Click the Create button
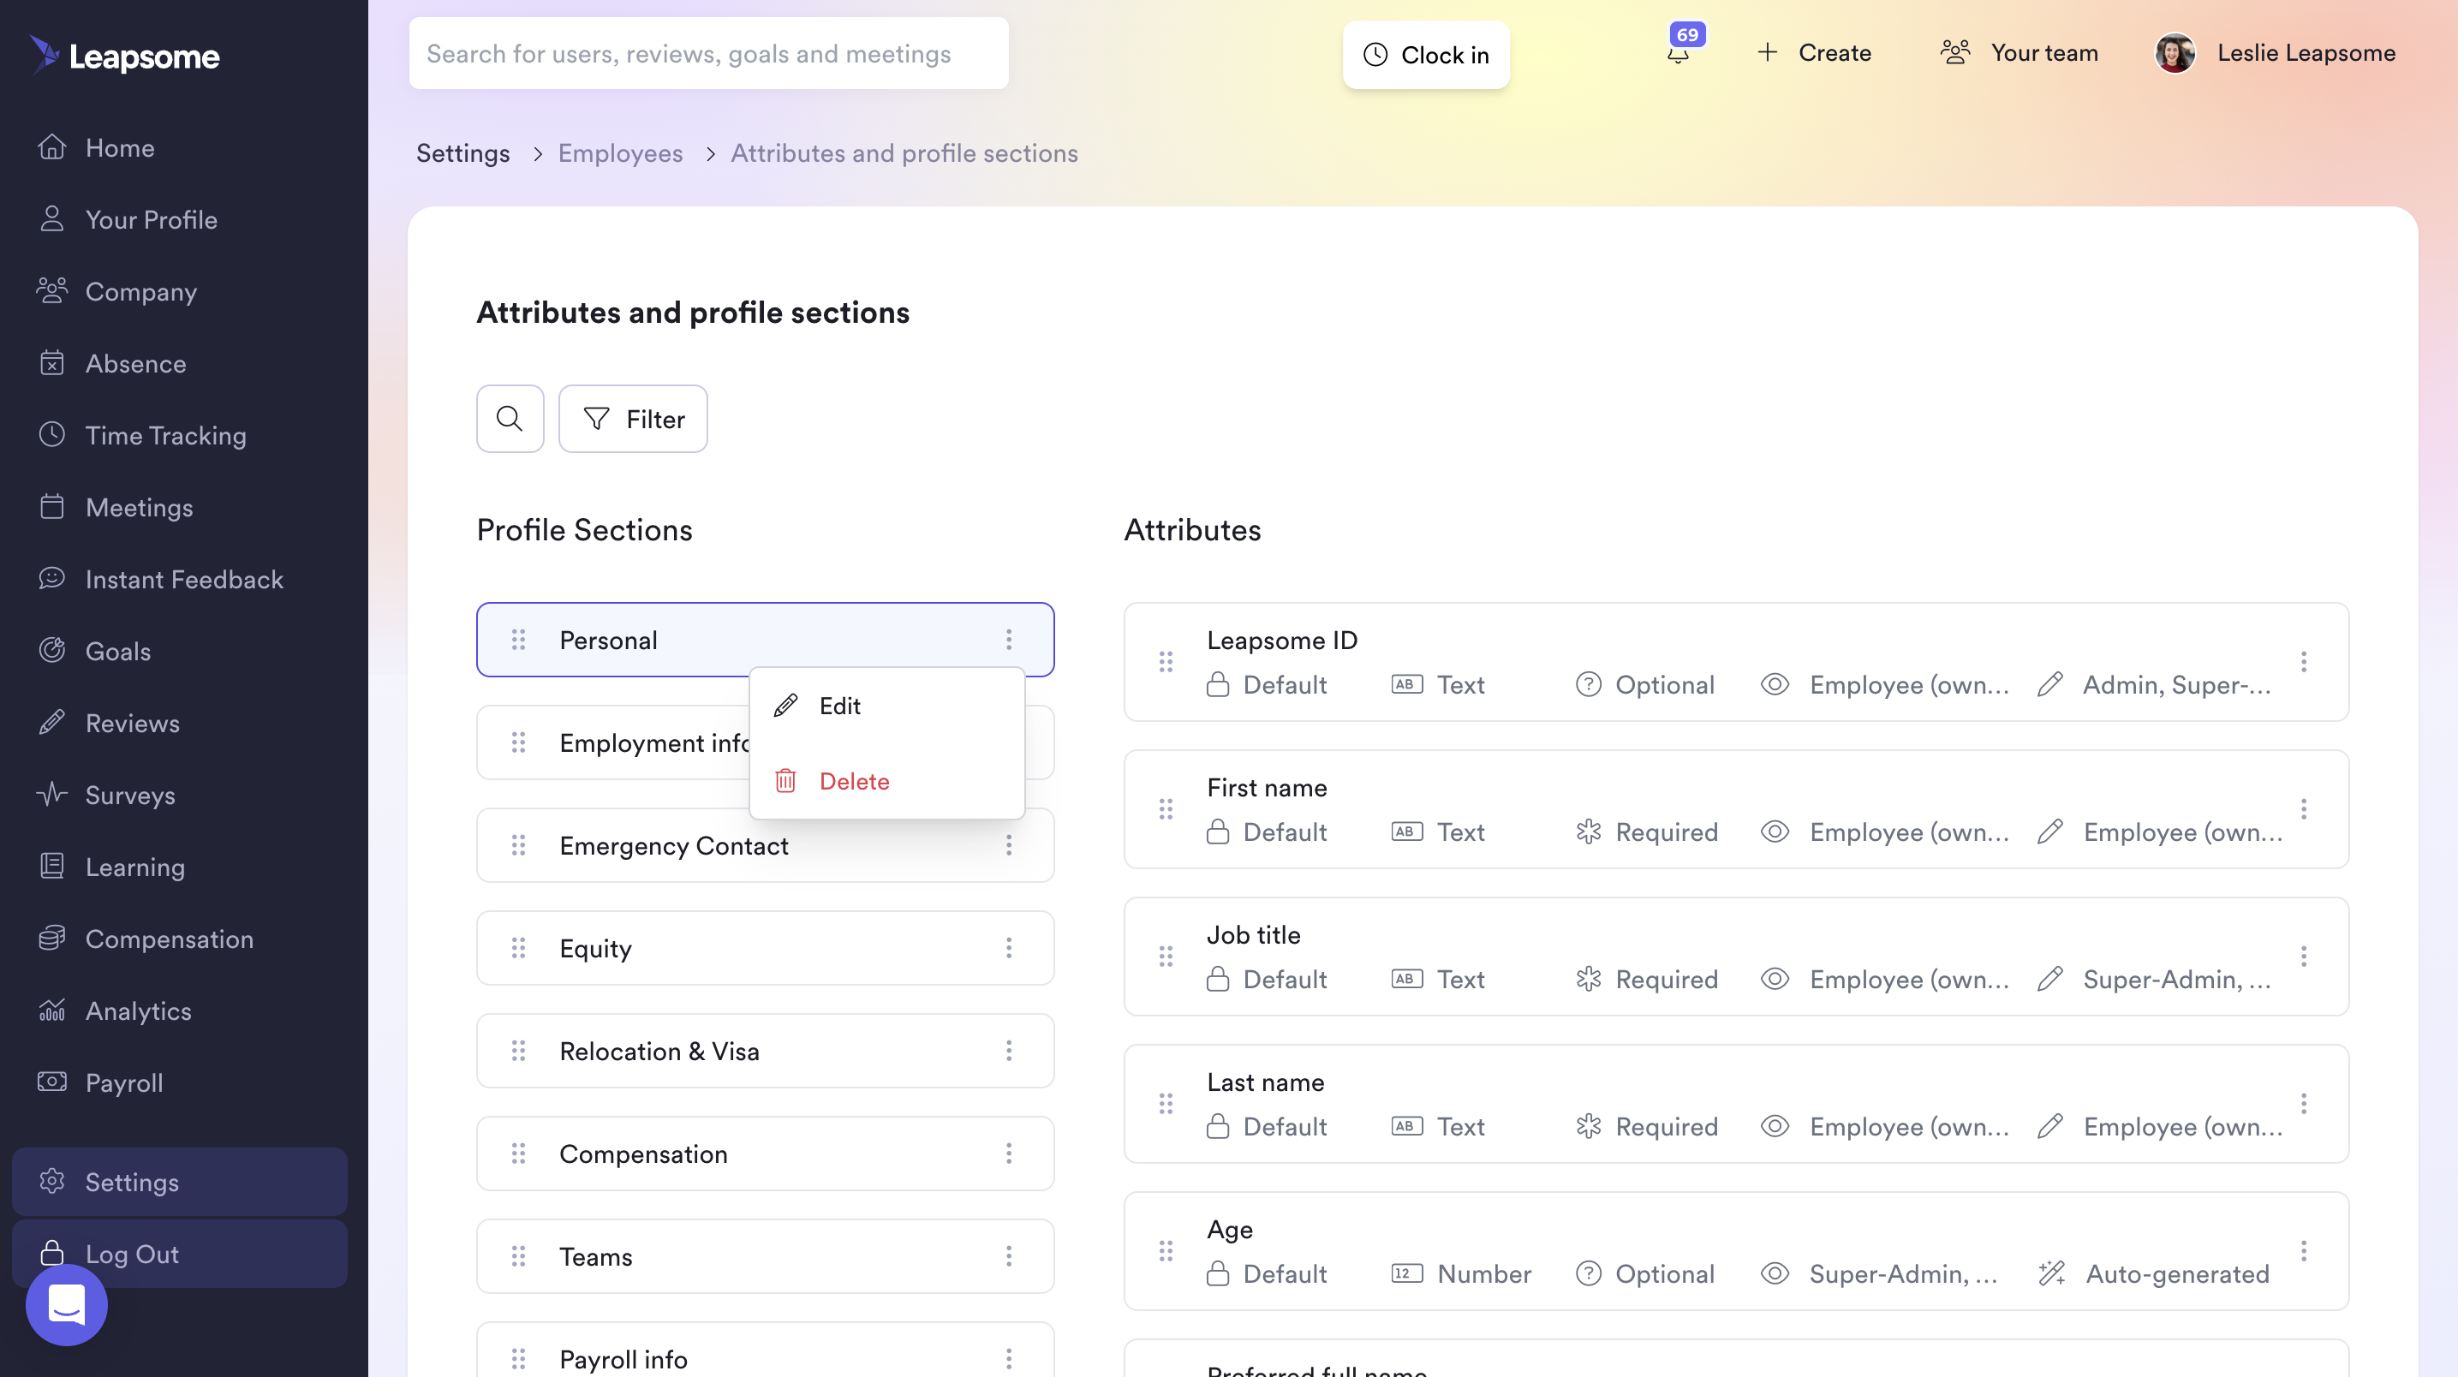The width and height of the screenshot is (2458, 1377). click(1814, 52)
